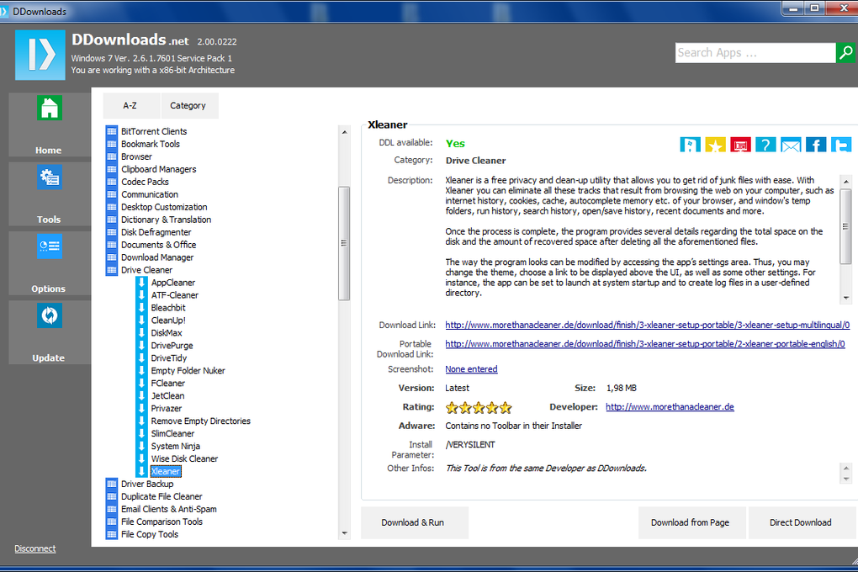The height and width of the screenshot is (572, 858).
Task: Click the download arrow icon next to JetClean
Action: (x=141, y=395)
